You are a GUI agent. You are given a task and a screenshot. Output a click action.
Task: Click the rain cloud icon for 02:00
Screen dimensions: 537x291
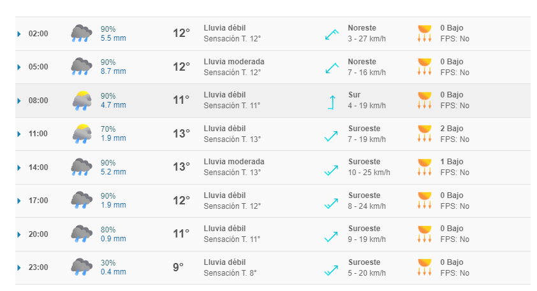(x=81, y=33)
